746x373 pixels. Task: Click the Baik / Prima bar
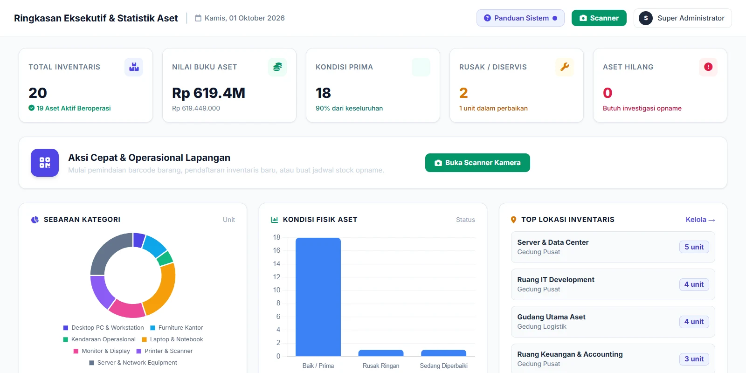click(x=318, y=297)
